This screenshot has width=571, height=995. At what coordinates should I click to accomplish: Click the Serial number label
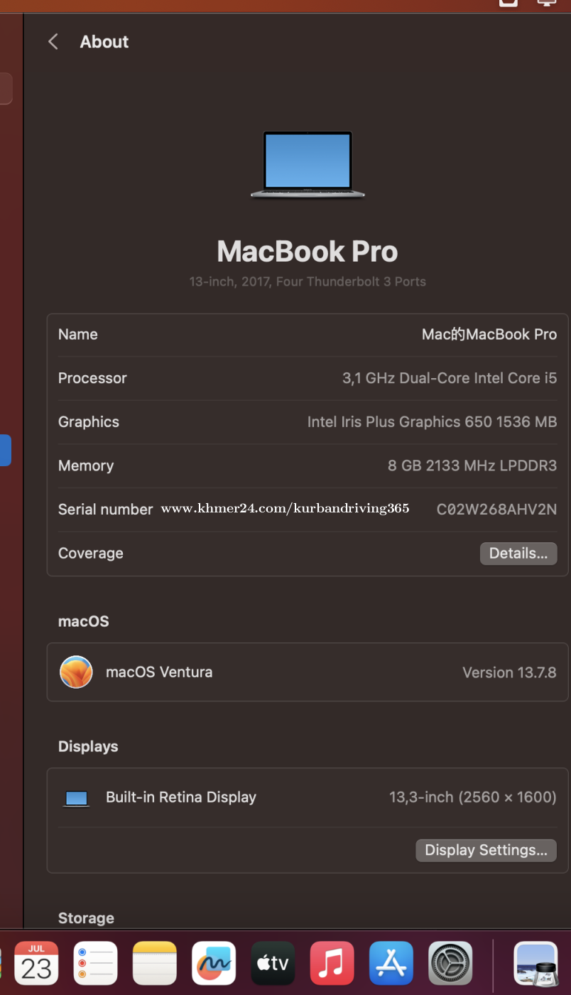point(105,510)
